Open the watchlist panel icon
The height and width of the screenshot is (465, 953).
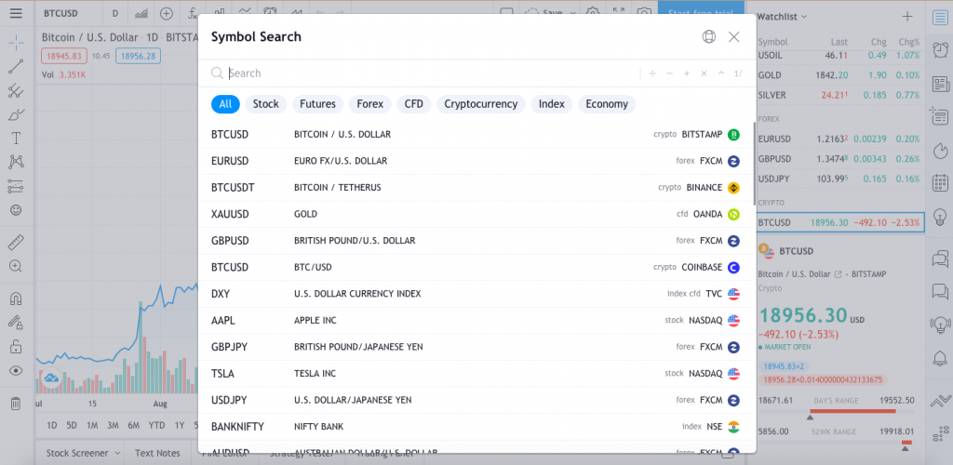(940, 17)
